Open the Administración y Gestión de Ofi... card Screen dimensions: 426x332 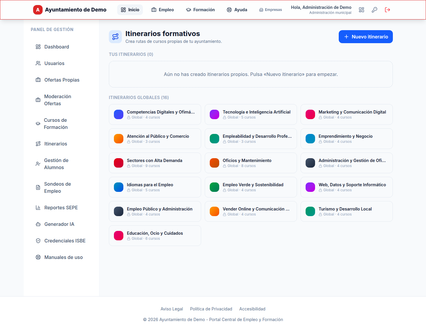click(347, 163)
